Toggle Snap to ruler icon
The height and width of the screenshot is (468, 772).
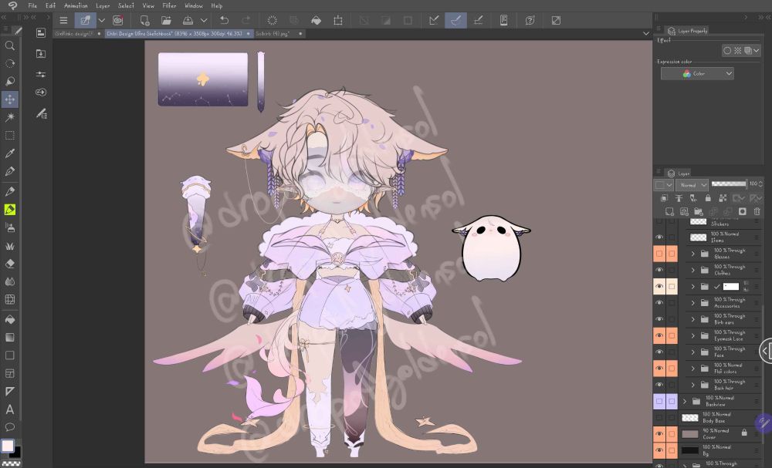tap(434, 20)
